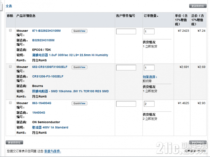Click the 订单数量 column header
This screenshot has height=157, width=210.
(151, 16)
